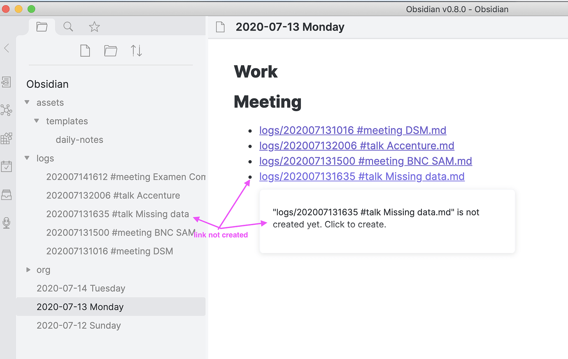
Task: Open today's daily note via calendar icon
Action: coord(6,166)
